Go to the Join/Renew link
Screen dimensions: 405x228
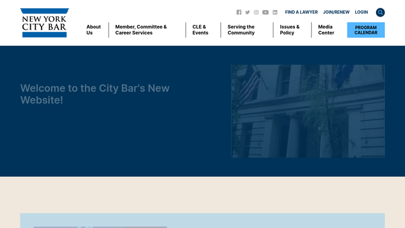[x=336, y=12]
